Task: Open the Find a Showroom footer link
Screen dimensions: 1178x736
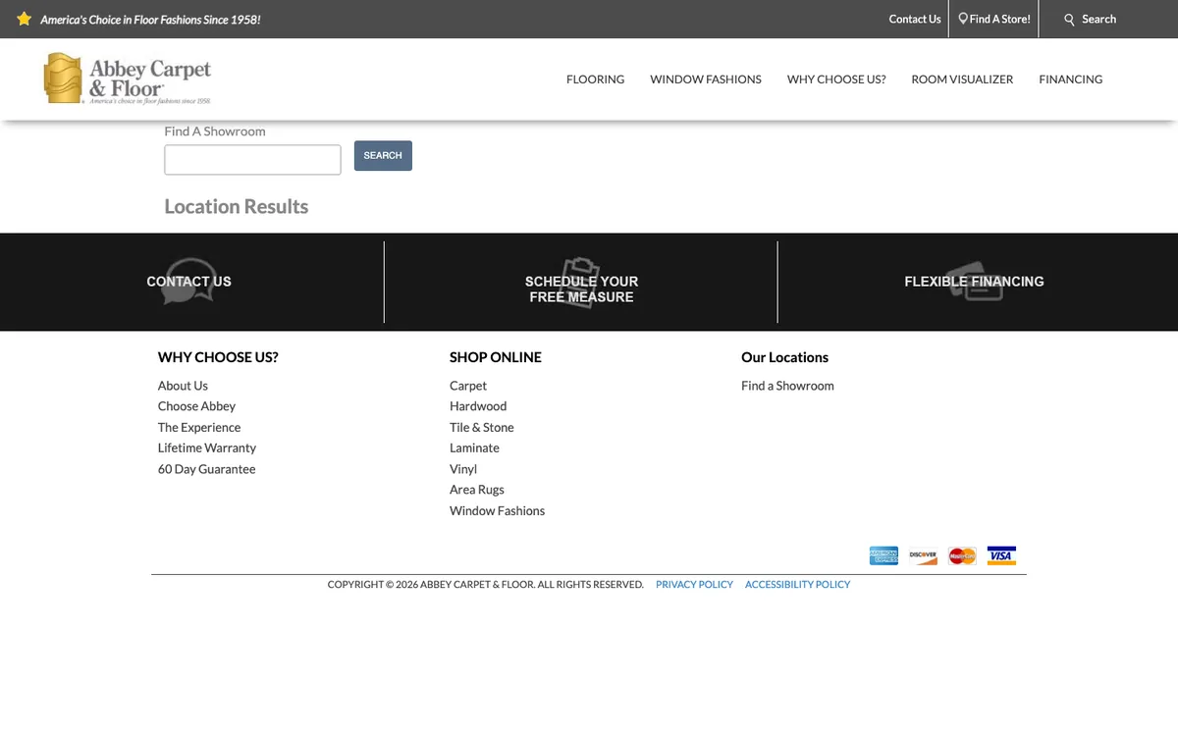Action: tap(787, 386)
